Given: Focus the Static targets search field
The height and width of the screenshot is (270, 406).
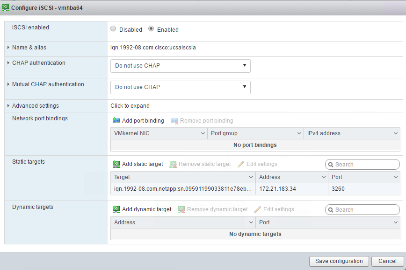Looking at the screenshot, I should point(362,165).
